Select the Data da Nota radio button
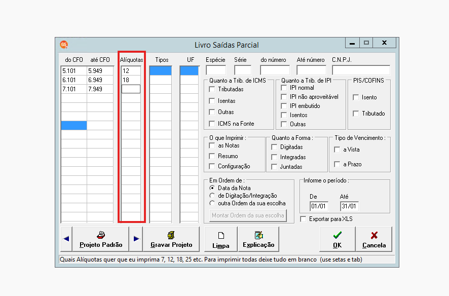This screenshot has width=449, height=296. pyautogui.click(x=212, y=188)
